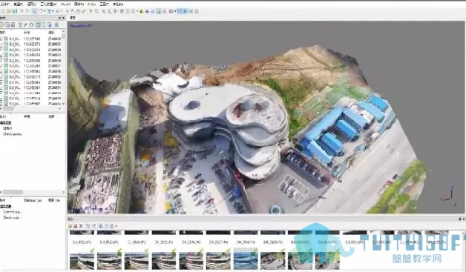466x272 pixels.
Task: Click the New project toolbar icon
Action: pyautogui.click(x=3, y=11)
